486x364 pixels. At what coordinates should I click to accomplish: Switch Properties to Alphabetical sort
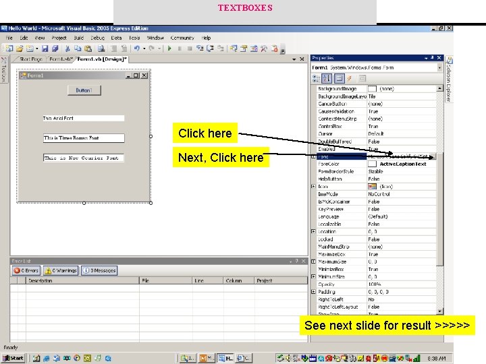tap(327, 79)
